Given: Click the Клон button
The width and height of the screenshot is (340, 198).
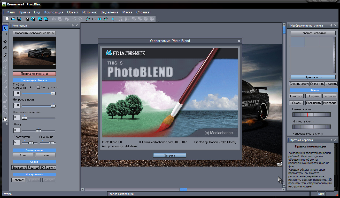Looking at the screenshot, I should tap(23, 155).
